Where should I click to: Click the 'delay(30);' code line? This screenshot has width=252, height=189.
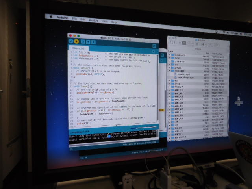point(83,123)
